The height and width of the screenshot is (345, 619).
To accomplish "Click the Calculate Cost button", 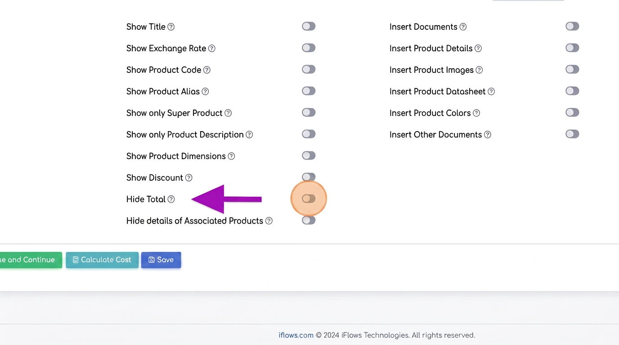I will 102,260.
